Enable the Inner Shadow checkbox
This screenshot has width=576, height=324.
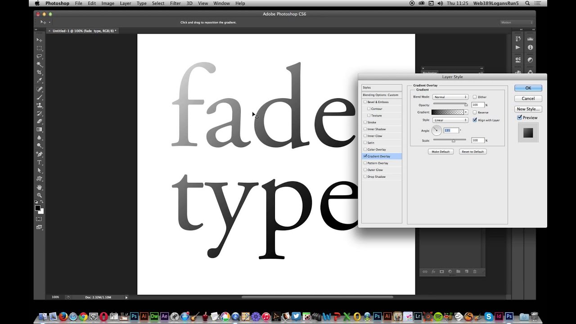coord(365,129)
